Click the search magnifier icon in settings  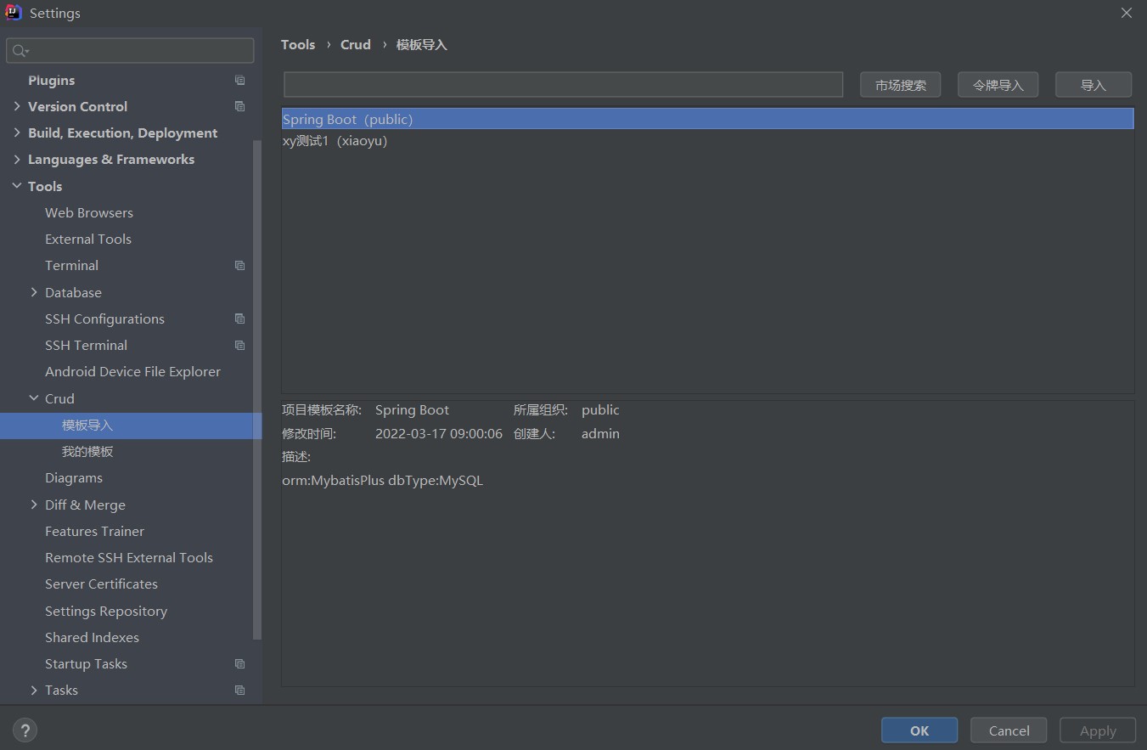[20, 51]
